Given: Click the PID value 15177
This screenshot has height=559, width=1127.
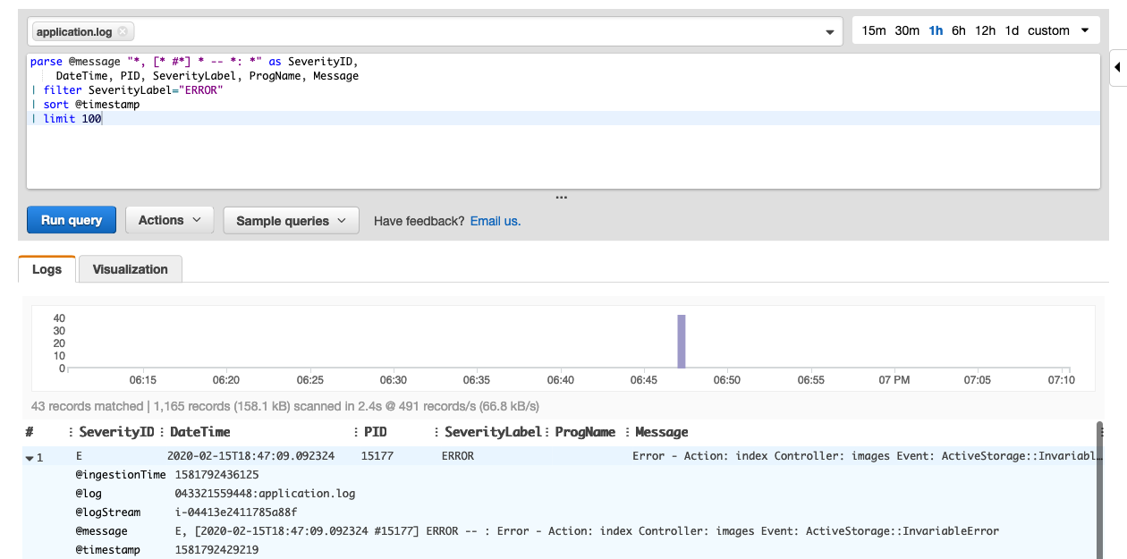Looking at the screenshot, I should coord(377,456).
